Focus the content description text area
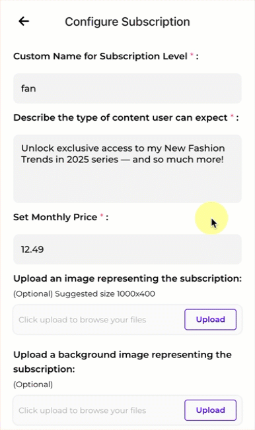The image size is (255, 430). (127, 169)
